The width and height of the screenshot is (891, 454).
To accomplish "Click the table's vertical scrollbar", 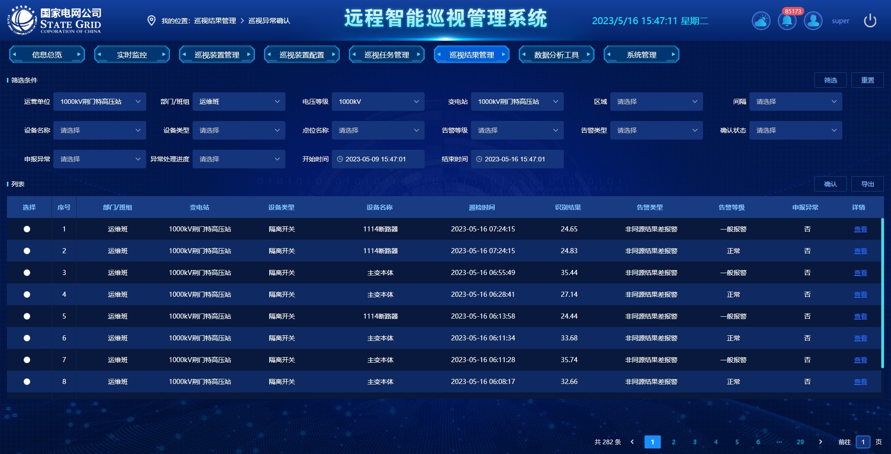I will [x=882, y=293].
